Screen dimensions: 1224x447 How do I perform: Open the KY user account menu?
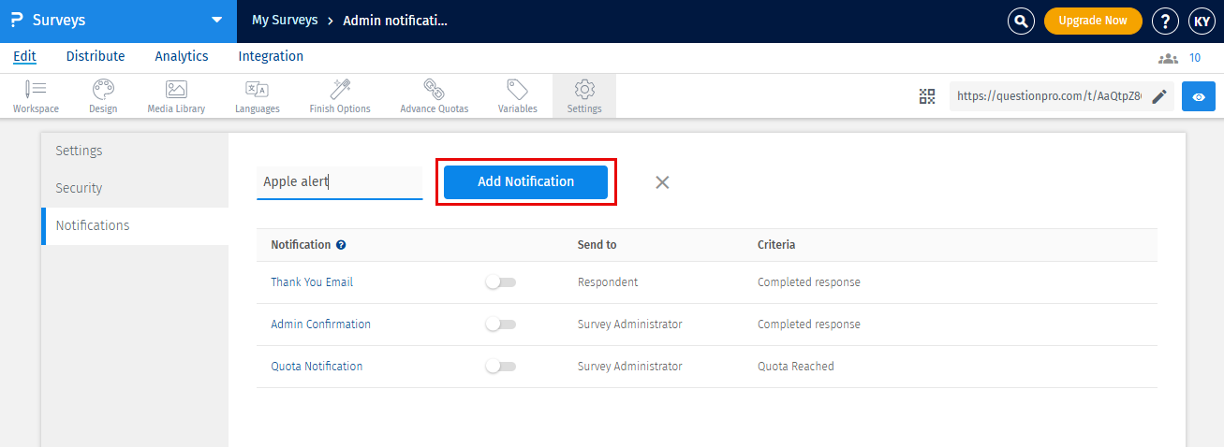[x=1202, y=21]
